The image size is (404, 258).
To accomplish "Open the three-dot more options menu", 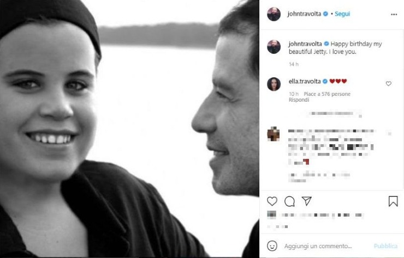I will click(x=394, y=14).
